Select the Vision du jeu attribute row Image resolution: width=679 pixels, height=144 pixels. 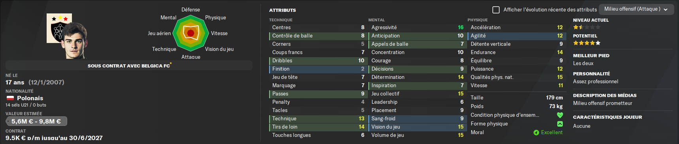point(417,127)
